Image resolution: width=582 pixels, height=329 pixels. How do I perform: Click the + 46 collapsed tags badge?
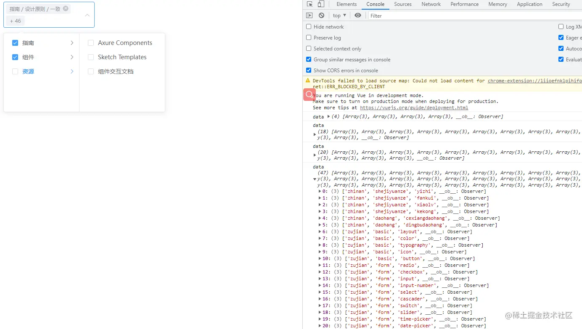(x=15, y=21)
